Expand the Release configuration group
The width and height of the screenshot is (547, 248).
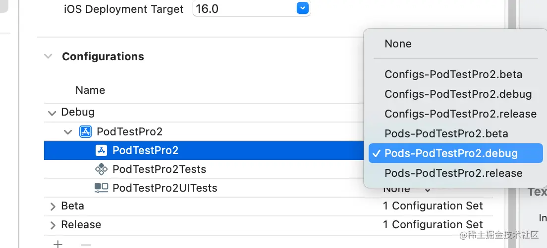(53, 225)
